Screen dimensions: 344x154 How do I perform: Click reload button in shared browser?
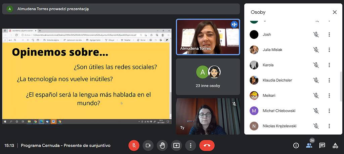pos(16,35)
